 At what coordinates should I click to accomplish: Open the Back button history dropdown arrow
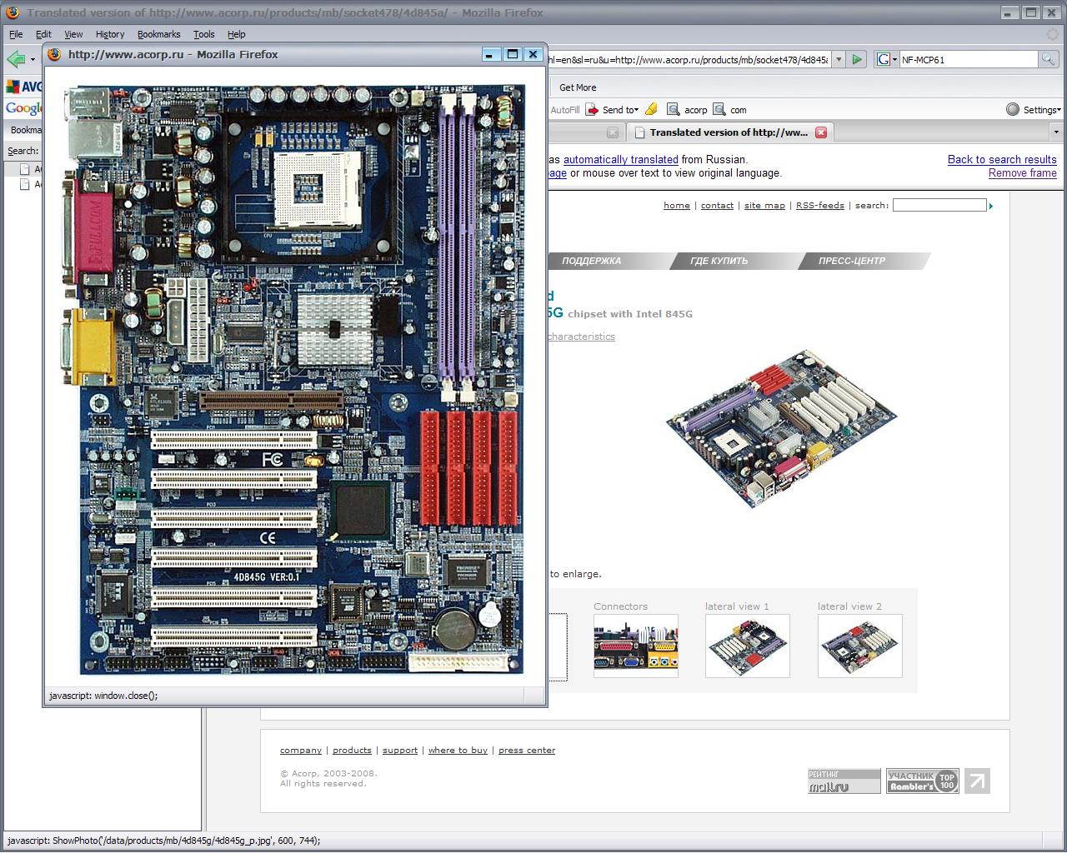(x=33, y=60)
